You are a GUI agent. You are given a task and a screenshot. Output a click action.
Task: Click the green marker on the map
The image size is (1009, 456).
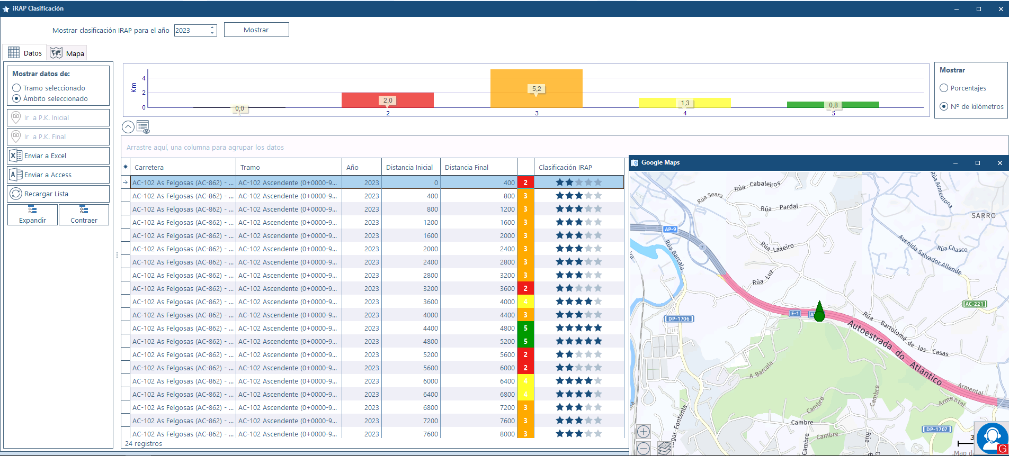(x=819, y=312)
